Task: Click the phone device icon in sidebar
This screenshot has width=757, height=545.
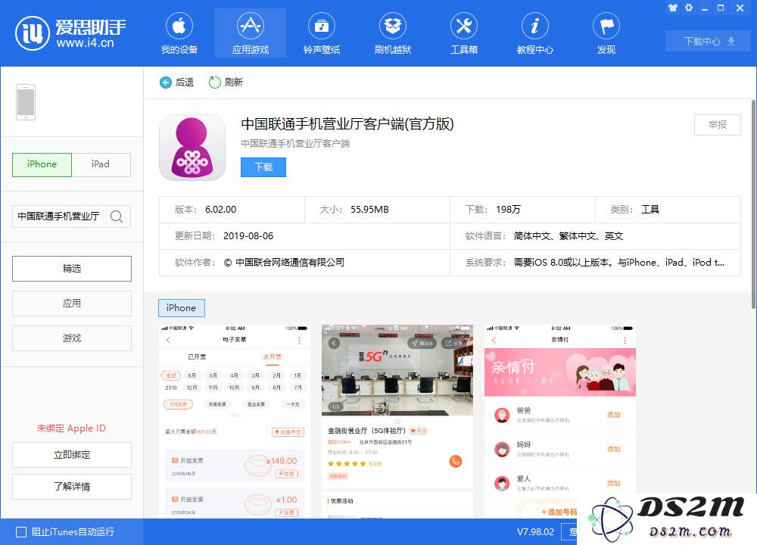Action: 26,102
